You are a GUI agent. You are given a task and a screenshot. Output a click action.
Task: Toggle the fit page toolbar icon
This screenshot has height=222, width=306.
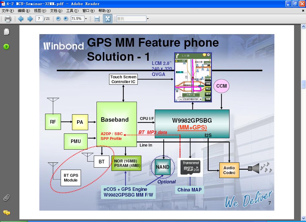(108, 19)
